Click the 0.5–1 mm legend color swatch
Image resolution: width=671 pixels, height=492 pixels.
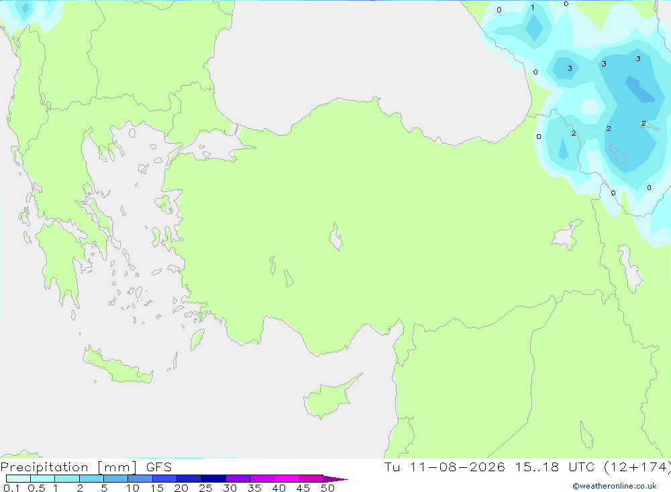43,479
